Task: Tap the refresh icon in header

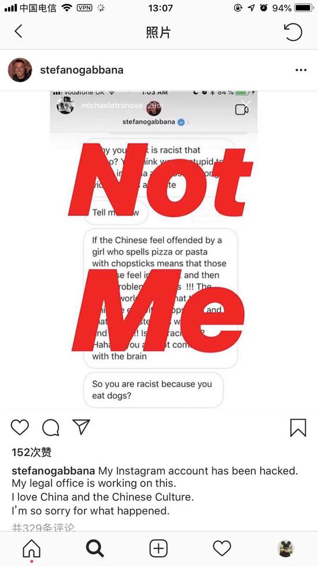Action: click(293, 32)
